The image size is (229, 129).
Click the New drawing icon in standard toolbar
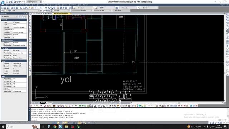(2, 8)
